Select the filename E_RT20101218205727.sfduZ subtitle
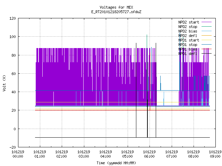 point(116,12)
